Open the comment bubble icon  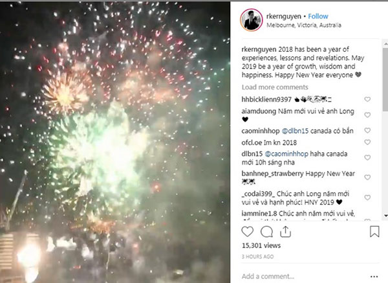(x=266, y=232)
